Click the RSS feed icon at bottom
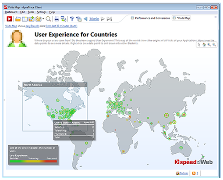This screenshot has width=223, height=180. click(x=194, y=173)
